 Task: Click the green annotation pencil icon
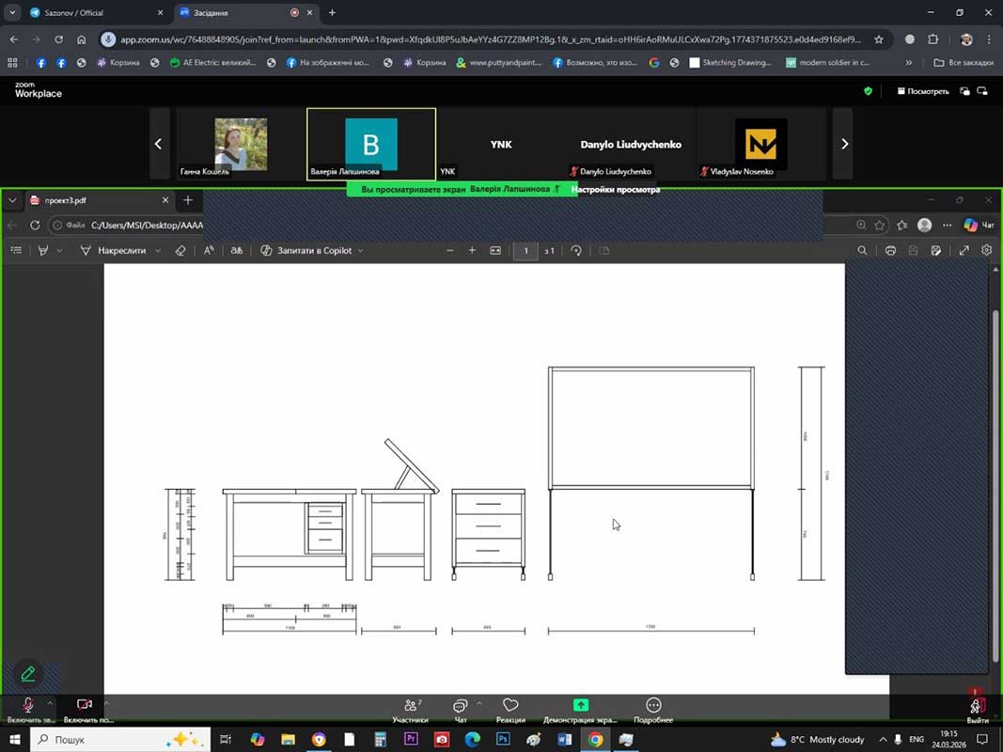click(28, 673)
